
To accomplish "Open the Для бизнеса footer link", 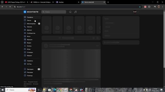I will 28,84.
